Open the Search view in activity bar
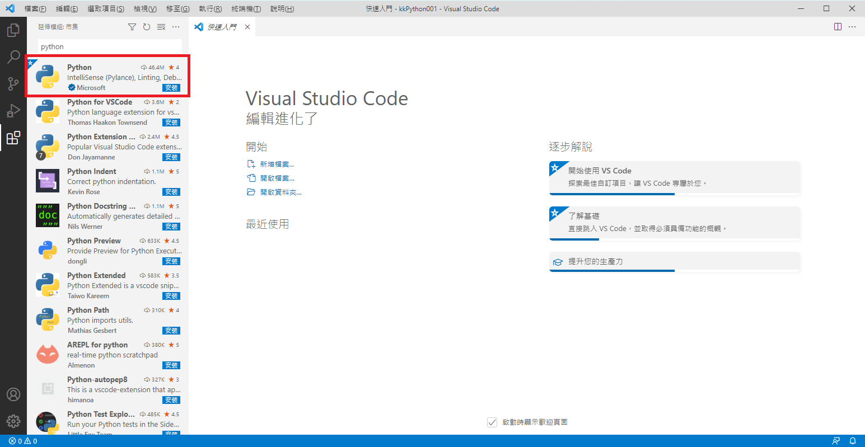Image resolution: width=865 pixels, height=447 pixels. 13,57
